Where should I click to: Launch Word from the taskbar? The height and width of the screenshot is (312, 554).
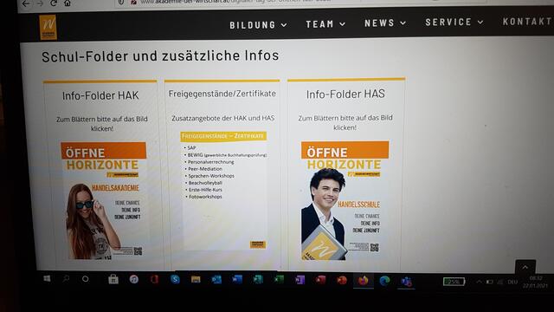pos(237,280)
